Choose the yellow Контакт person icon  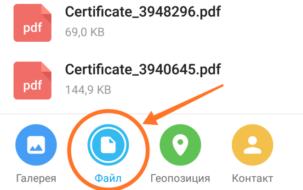(252, 145)
